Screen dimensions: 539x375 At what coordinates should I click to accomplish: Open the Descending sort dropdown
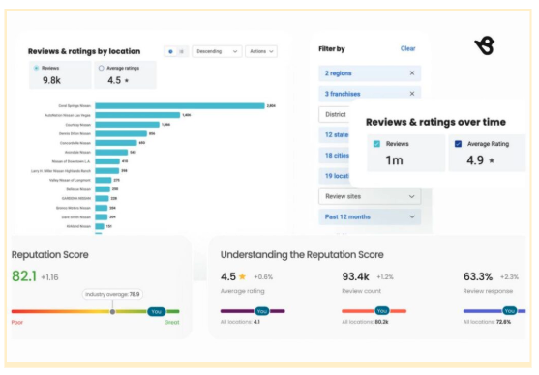[217, 51]
